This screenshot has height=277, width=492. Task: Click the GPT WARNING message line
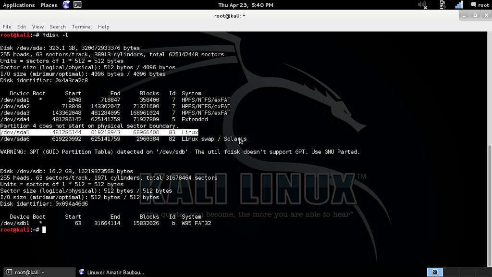pos(180,151)
